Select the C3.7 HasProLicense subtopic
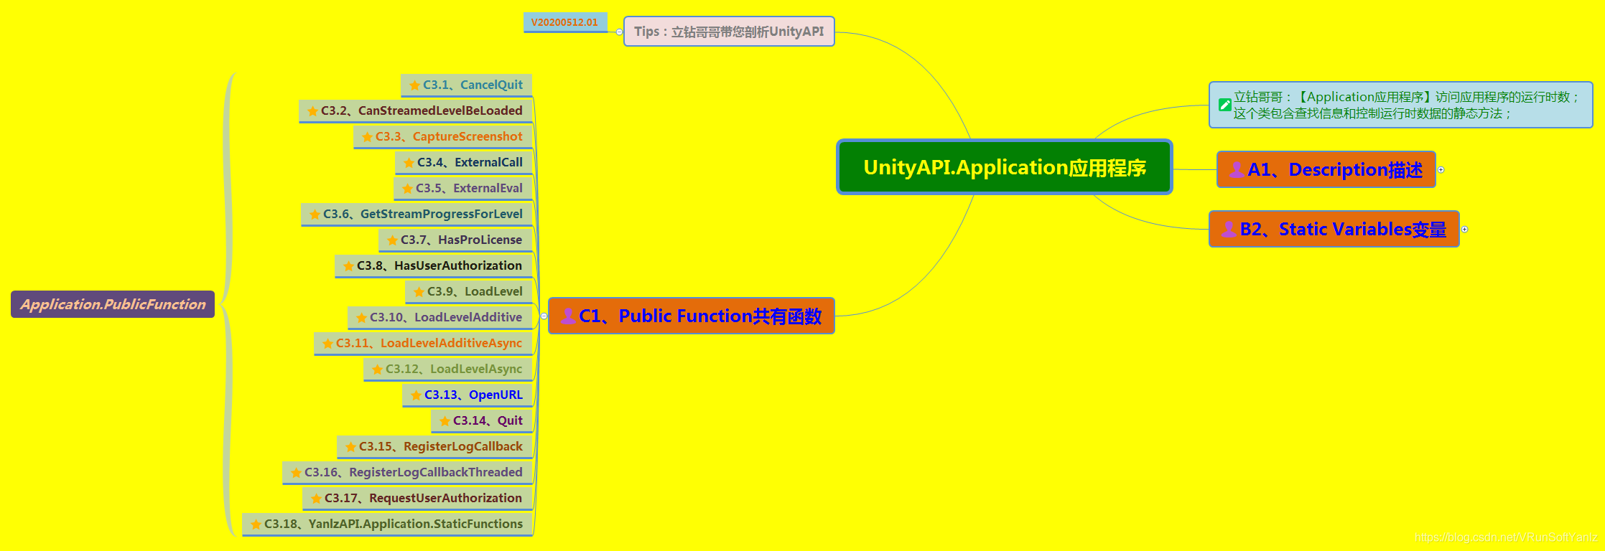 455,240
